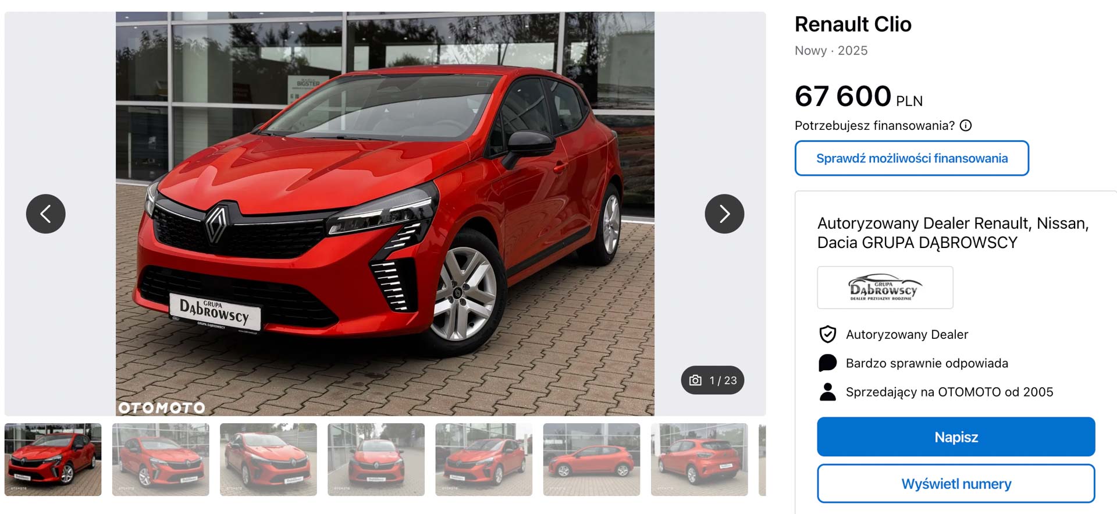Image resolution: width=1117 pixels, height=514 pixels.
Task: Select the first front-angle car thumbnail
Action: [x=53, y=459]
